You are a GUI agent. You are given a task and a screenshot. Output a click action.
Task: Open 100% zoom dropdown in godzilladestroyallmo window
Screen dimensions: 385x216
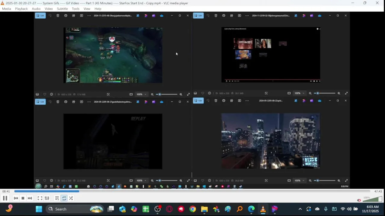point(141,181)
